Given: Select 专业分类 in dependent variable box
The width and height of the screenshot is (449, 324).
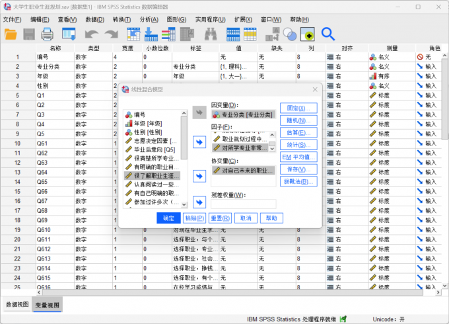Looking at the screenshot, I should [244, 114].
